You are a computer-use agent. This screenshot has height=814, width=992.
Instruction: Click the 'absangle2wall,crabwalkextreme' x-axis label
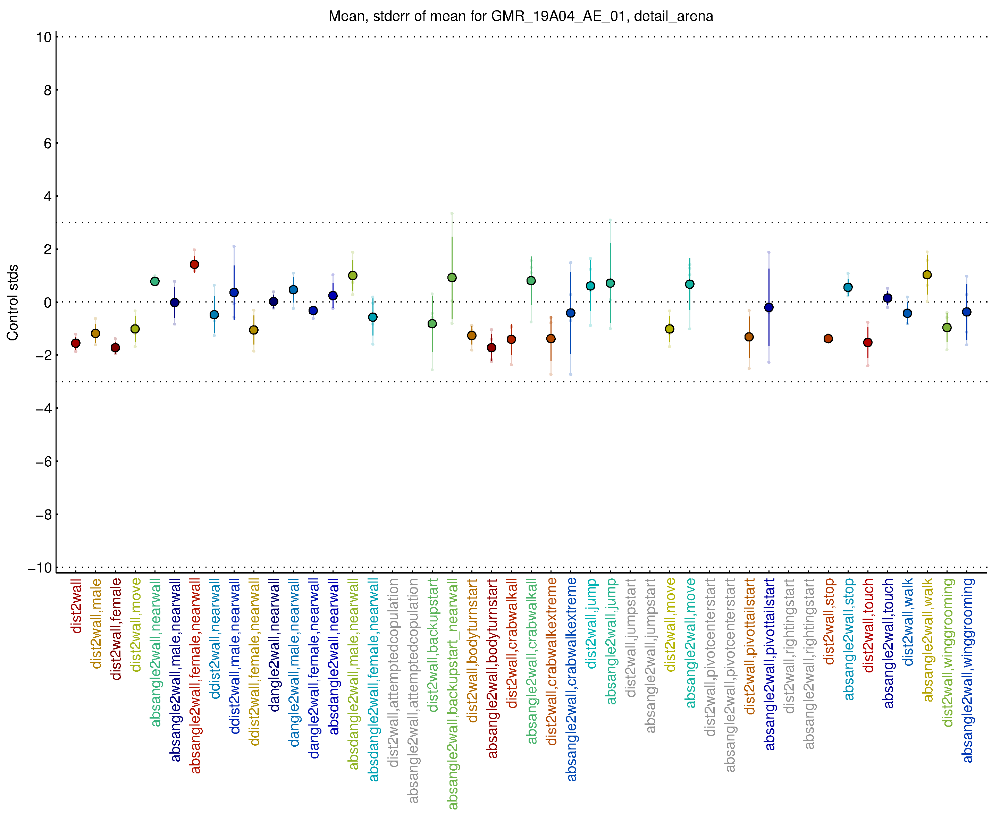point(571,679)
